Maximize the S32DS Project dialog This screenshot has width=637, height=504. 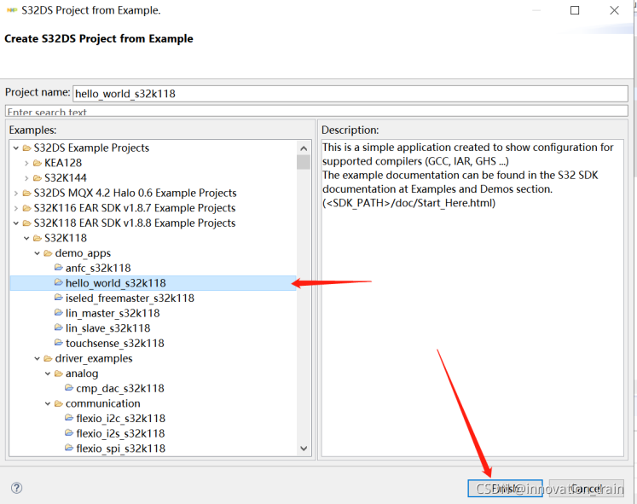click(x=575, y=10)
